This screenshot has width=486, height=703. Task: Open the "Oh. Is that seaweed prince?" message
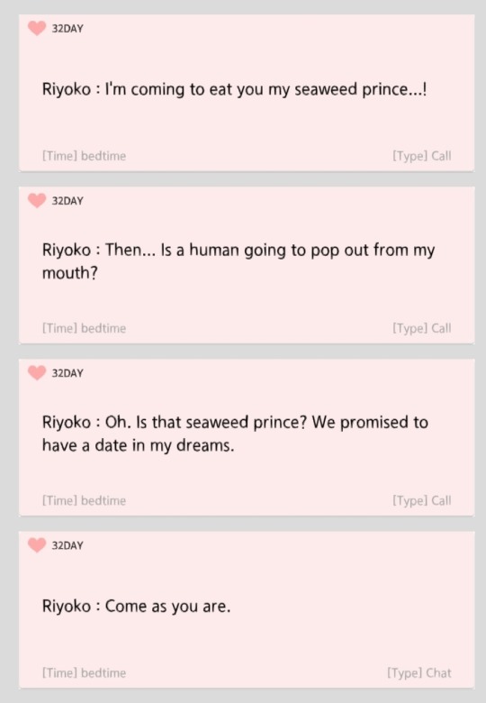(x=235, y=434)
